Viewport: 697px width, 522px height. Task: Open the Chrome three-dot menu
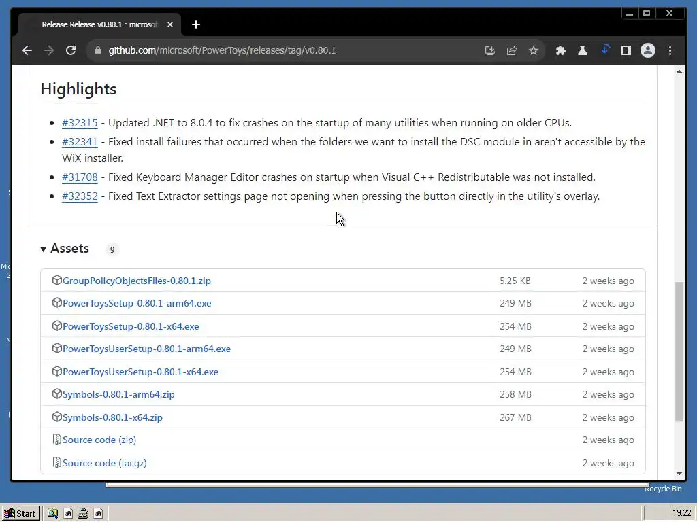(x=670, y=50)
